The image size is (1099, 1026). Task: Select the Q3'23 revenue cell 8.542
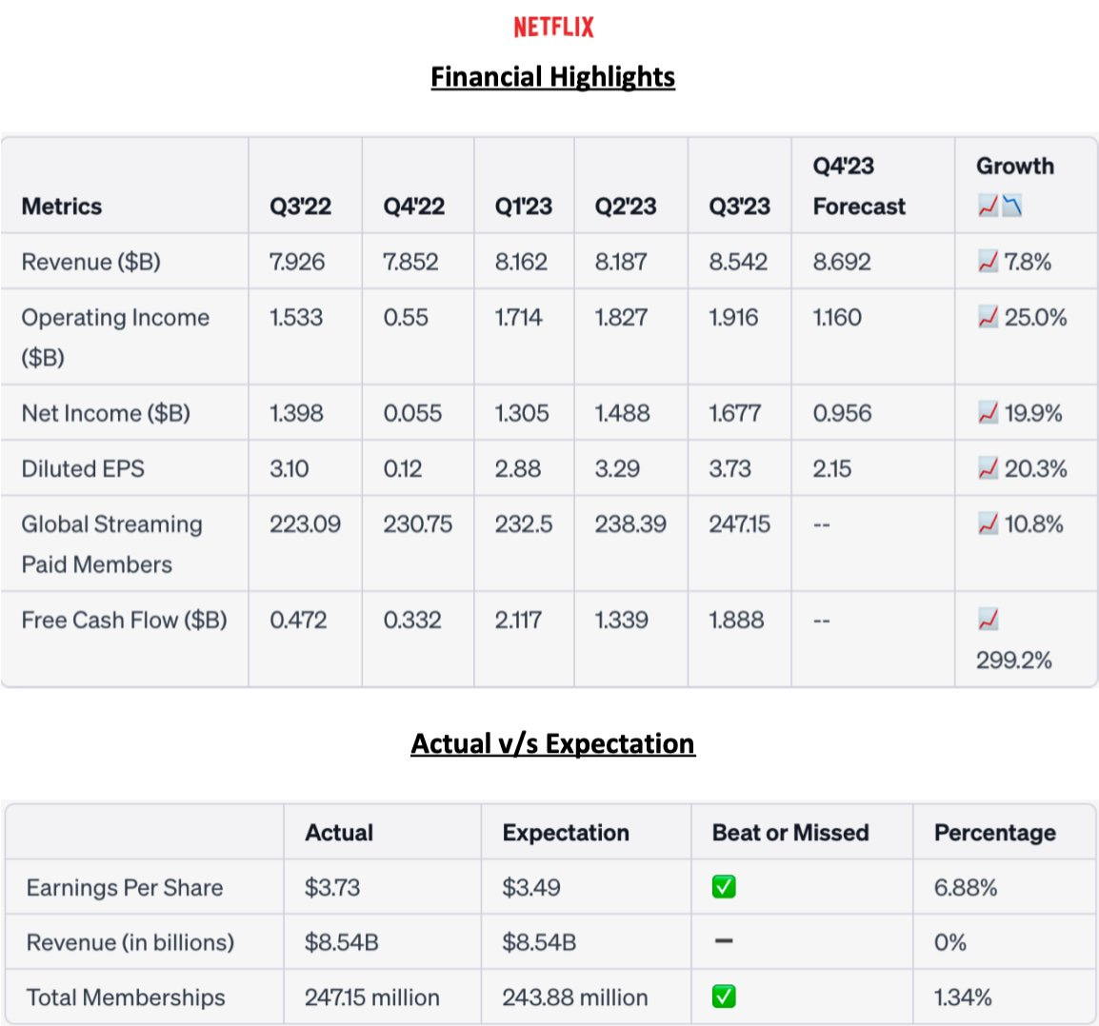tap(737, 262)
